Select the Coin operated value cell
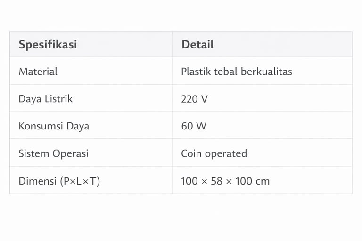This screenshot has height=241, width=362. (214, 153)
